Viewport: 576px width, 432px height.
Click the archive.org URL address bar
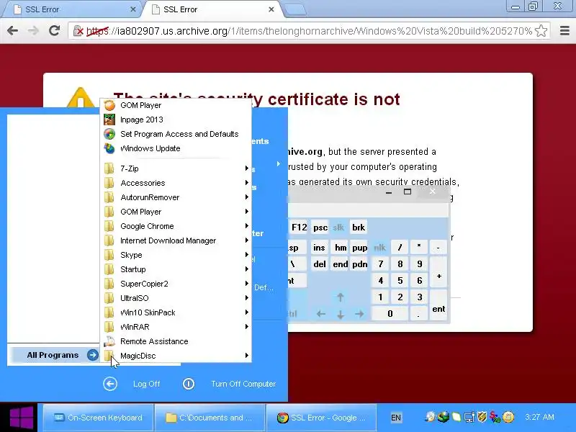tap(309, 31)
